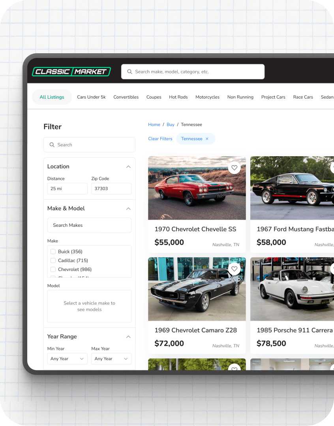Open the 1969 Chevrolet Camaro Z28 photo
This screenshot has height=426, width=334.
(197, 289)
